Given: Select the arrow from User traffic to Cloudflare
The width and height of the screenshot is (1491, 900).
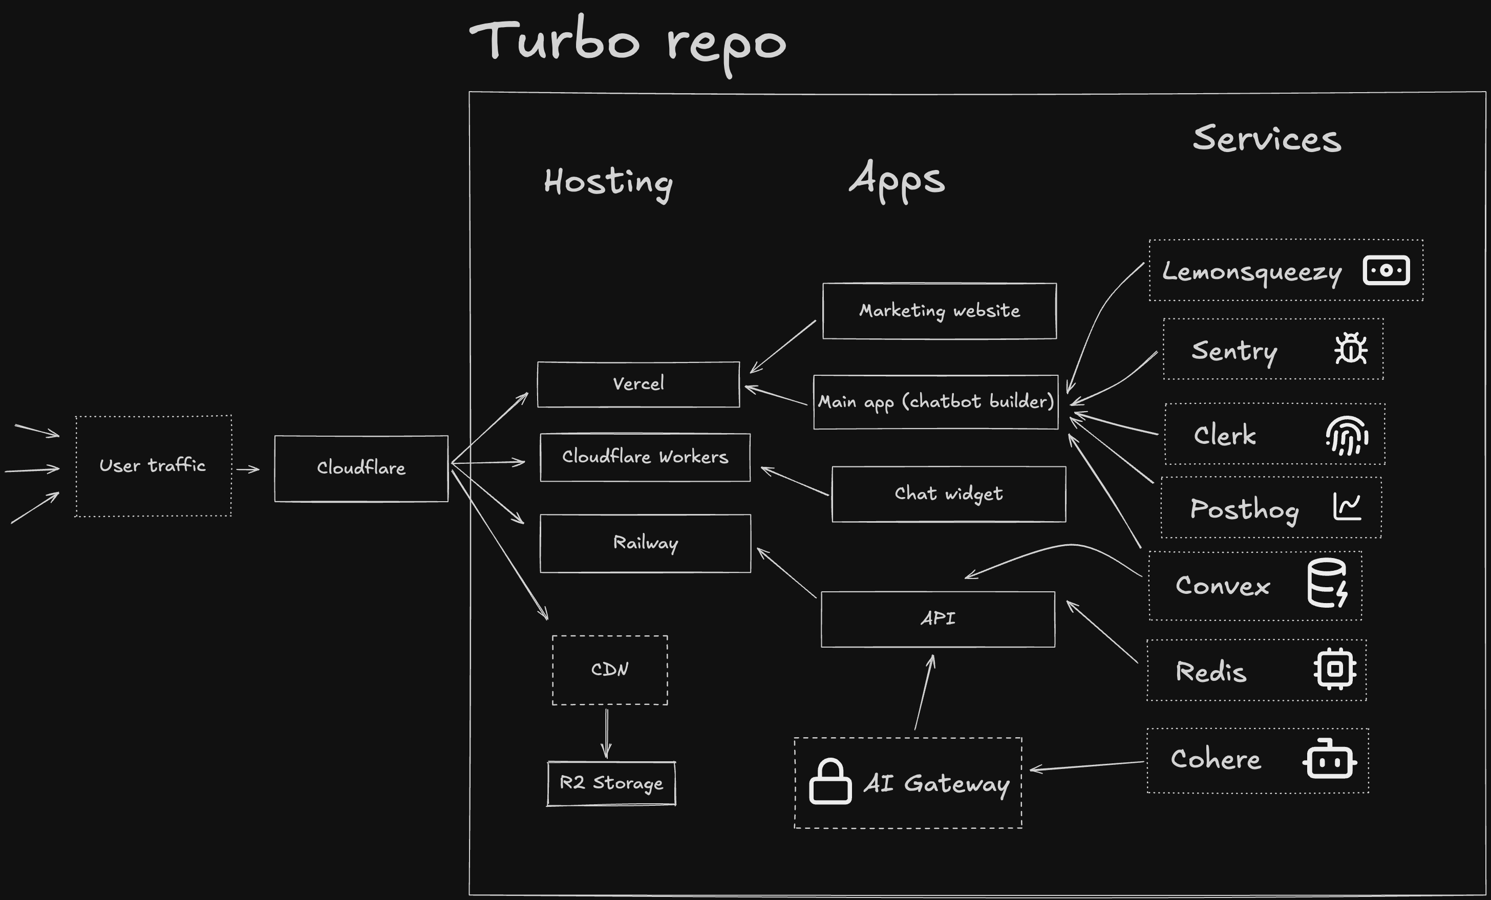Looking at the screenshot, I should click(x=247, y=469).
